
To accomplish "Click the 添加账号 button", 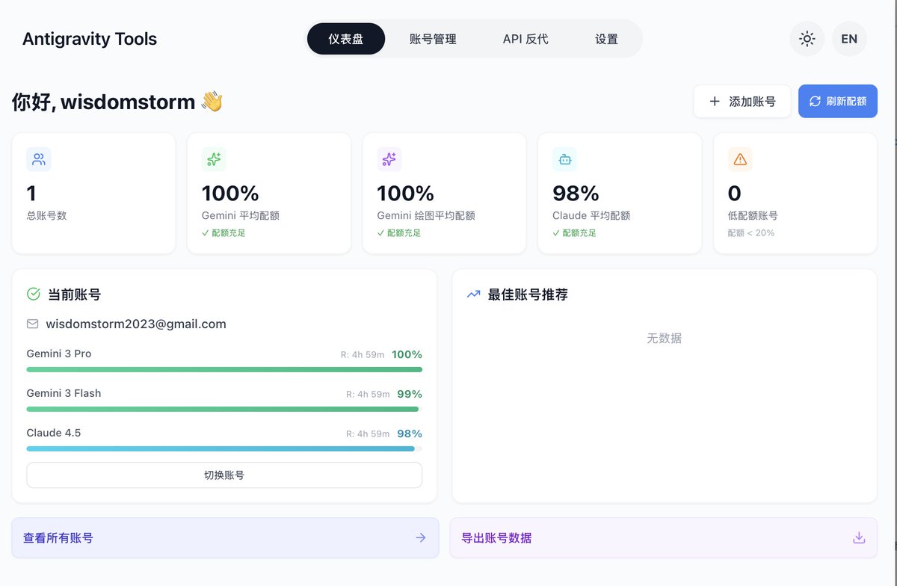I will tap(742, 101).
